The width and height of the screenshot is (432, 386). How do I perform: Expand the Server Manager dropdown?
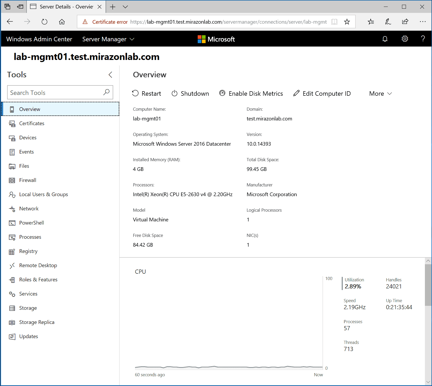click(x=108, y=39)
